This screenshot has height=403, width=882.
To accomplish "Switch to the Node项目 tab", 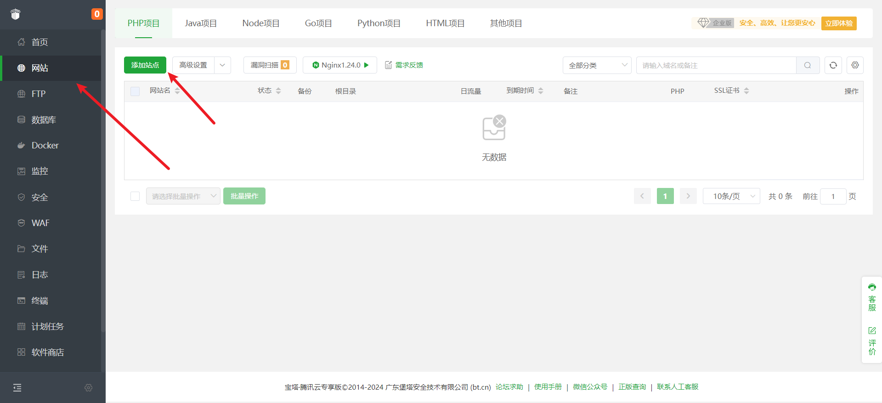I will point(261,23).
